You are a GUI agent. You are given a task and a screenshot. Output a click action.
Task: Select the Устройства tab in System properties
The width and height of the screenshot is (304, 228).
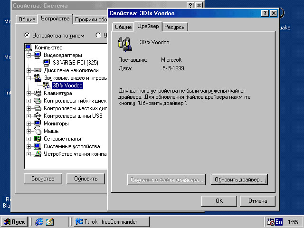[55, 19]
